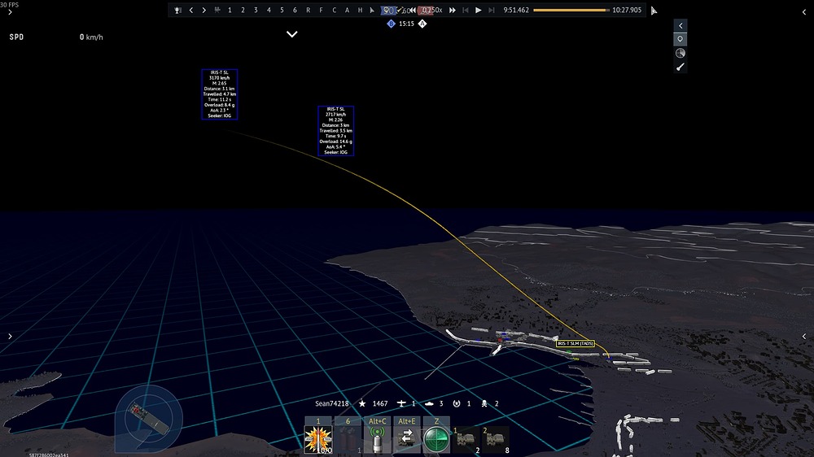Click the trophy icon in the replay bar
814x457 pixels.
[177, 10]
